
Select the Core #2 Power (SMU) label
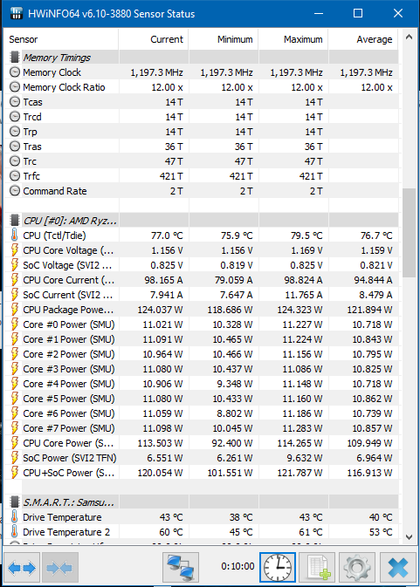tap(69, 354)
